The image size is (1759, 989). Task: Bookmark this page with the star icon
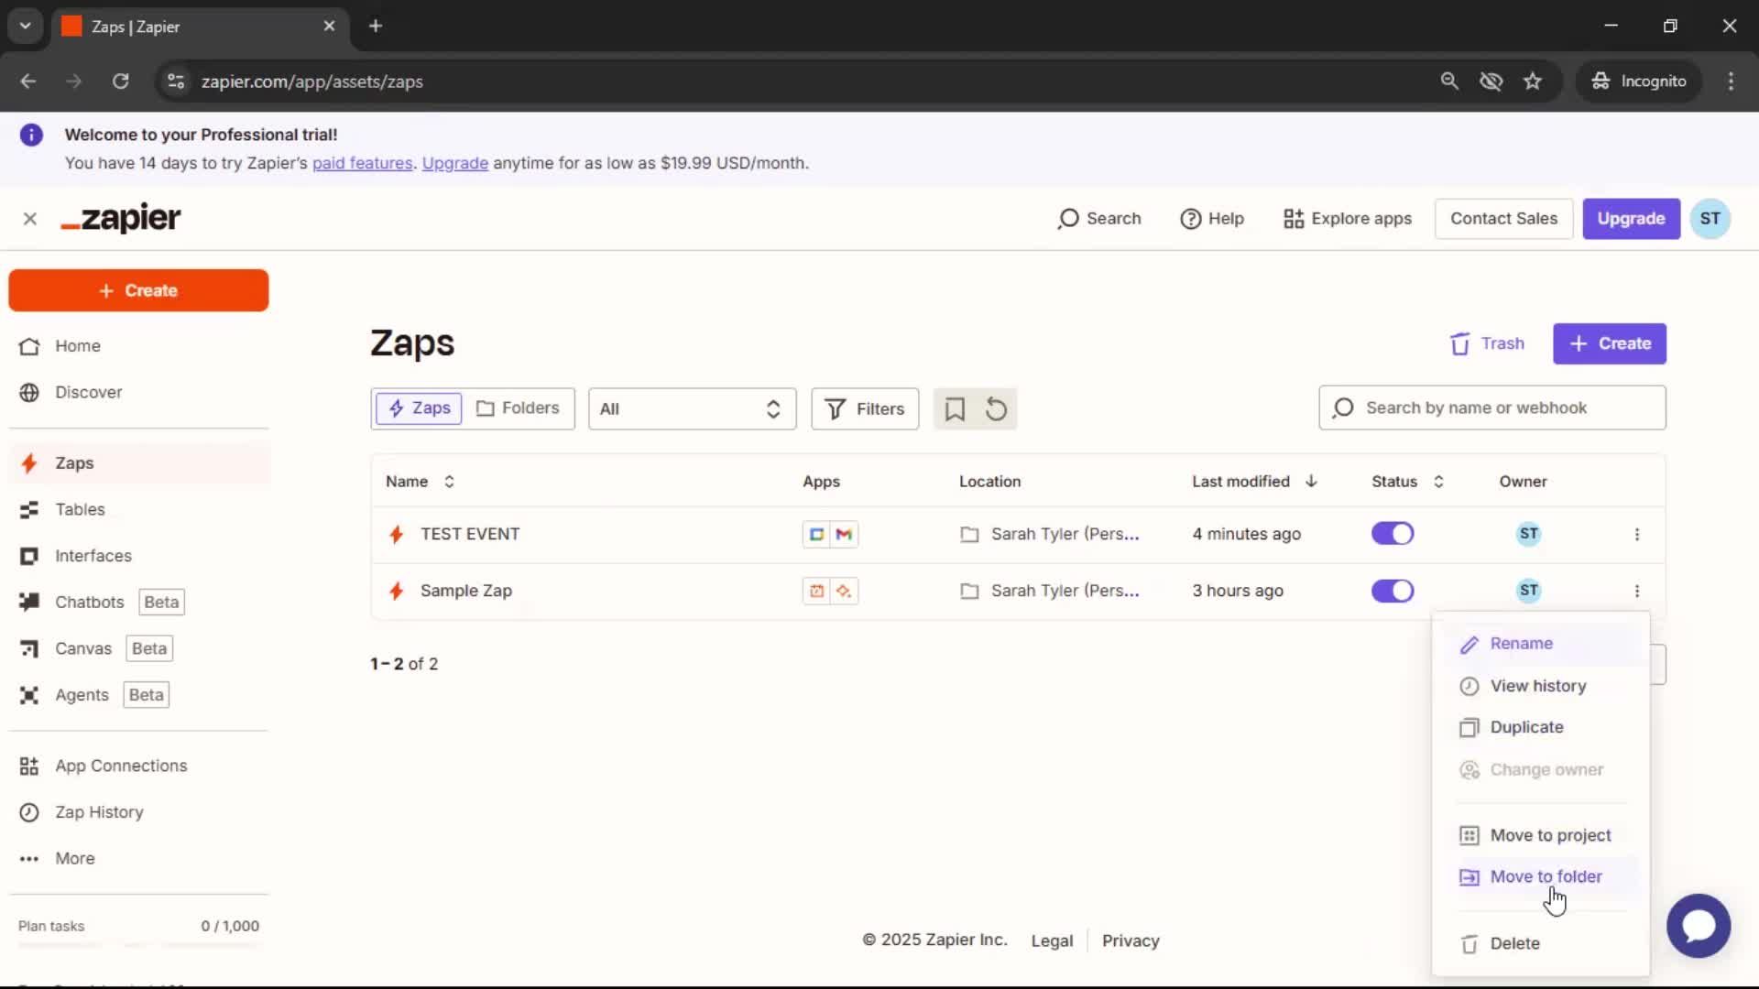1533,82
